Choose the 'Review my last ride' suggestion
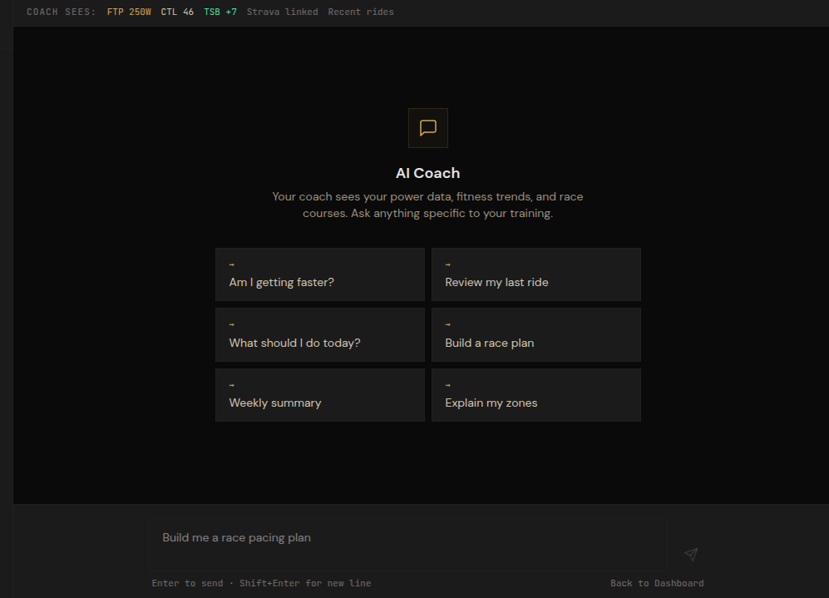829x598 pixels. point(535,275)
